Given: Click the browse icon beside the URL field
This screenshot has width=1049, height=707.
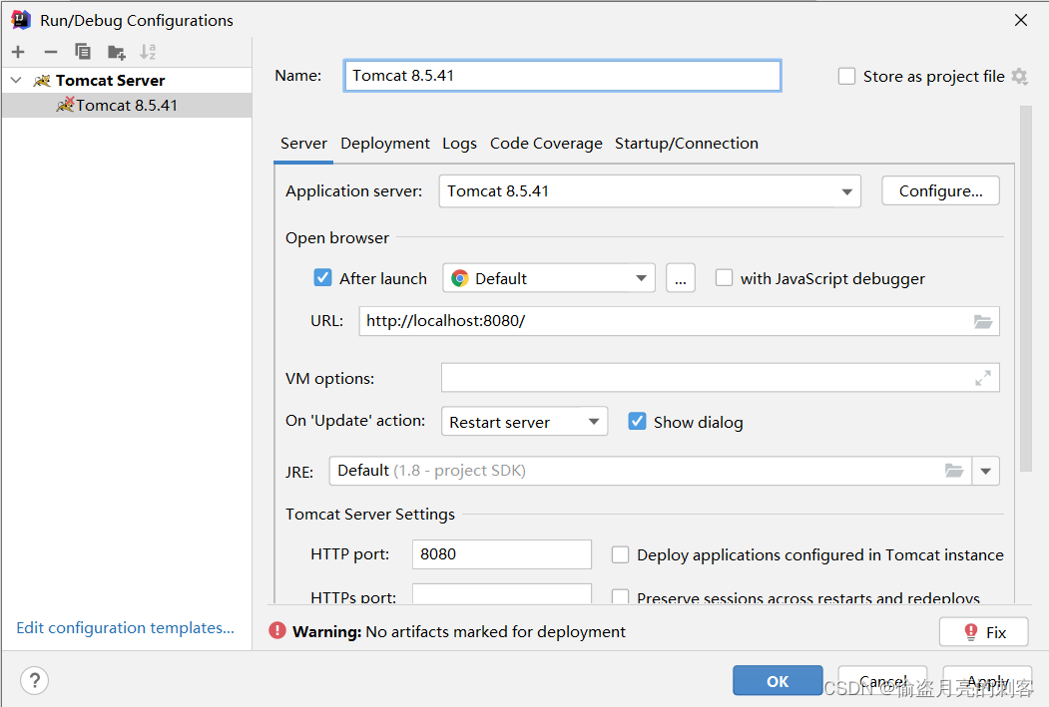Looking at the screenshot, I should [983, 321].
